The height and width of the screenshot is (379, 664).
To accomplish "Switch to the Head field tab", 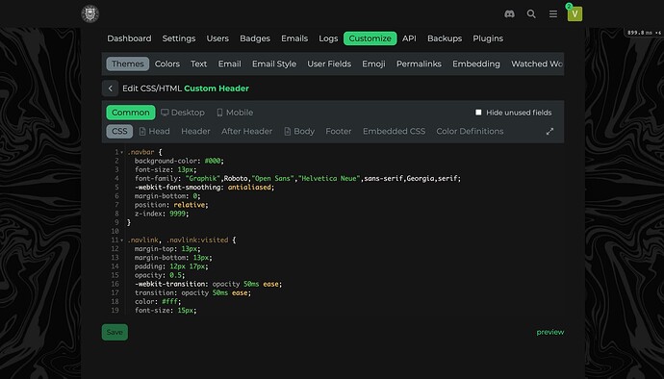I will (155, 131).
